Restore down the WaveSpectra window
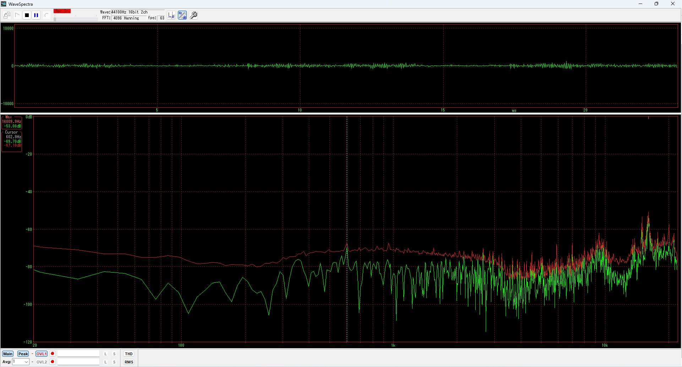The width and height of the screenshot is (682, 367). (656, 4)
